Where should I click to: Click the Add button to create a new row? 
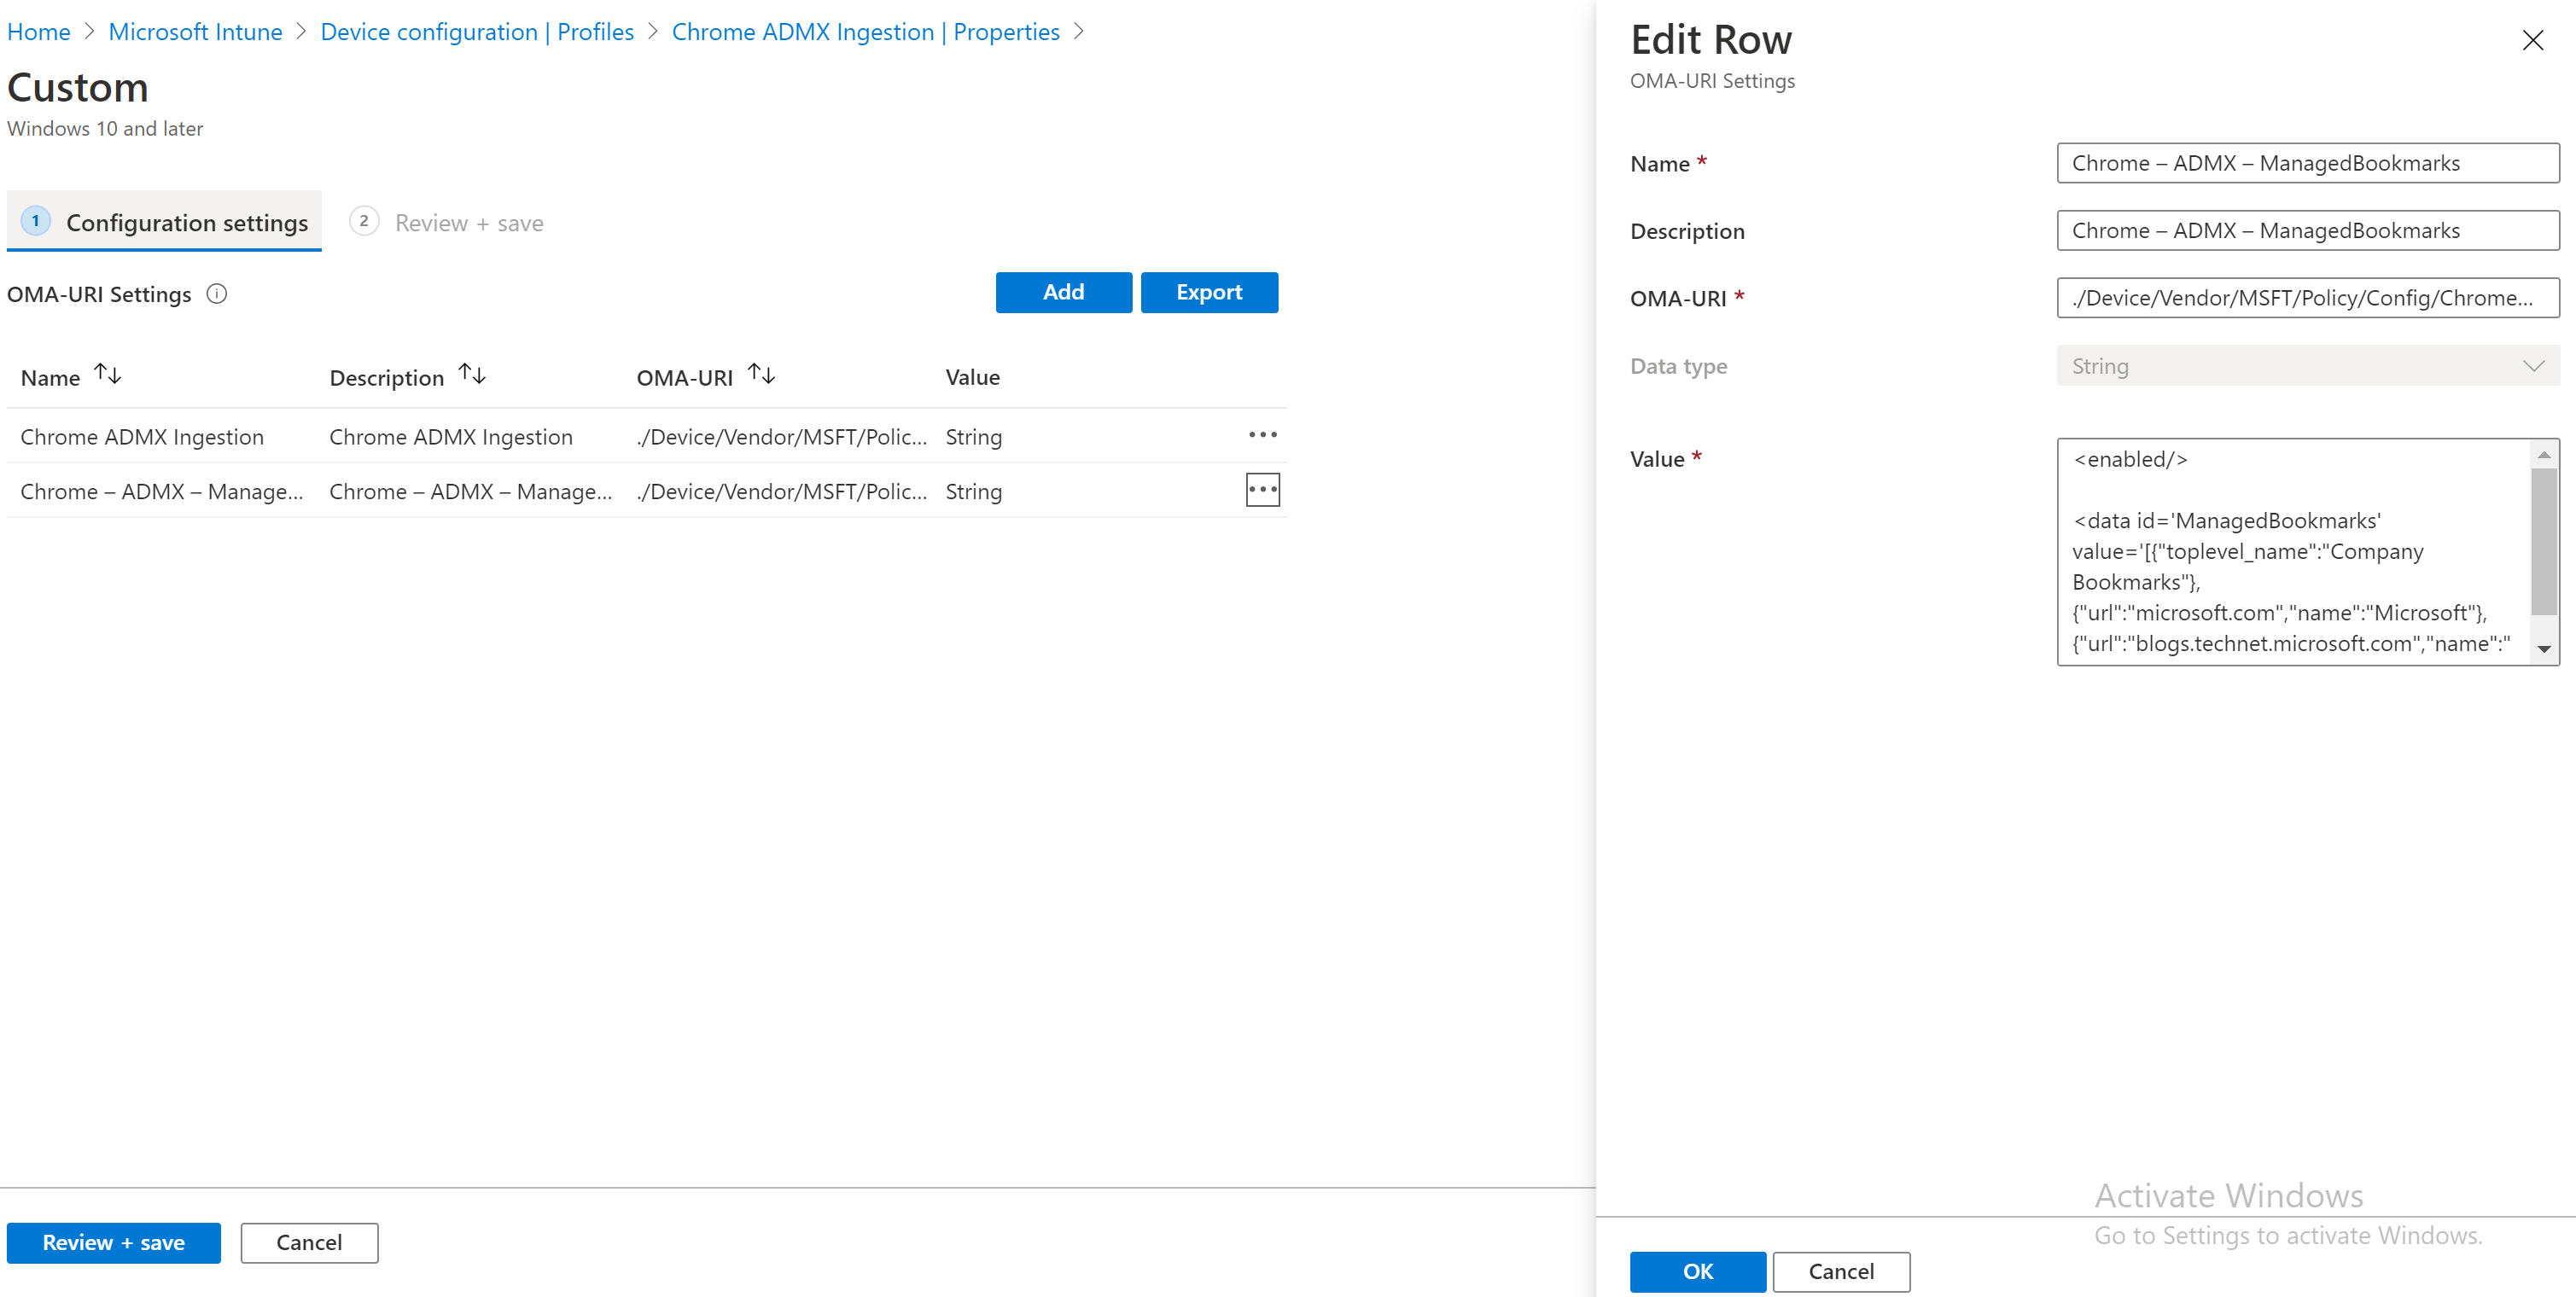click(1063, 292)
